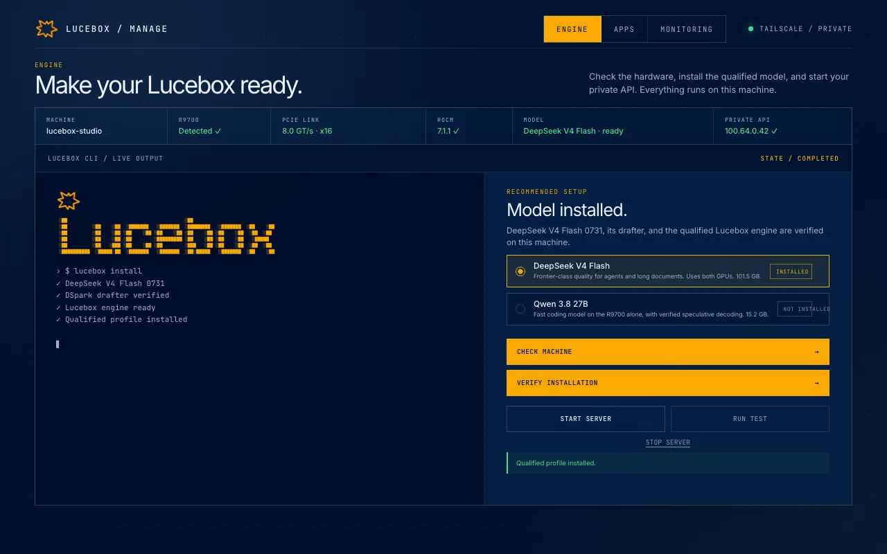
Task: Click the arrow on Check Machine button
Action: [816, 352]
